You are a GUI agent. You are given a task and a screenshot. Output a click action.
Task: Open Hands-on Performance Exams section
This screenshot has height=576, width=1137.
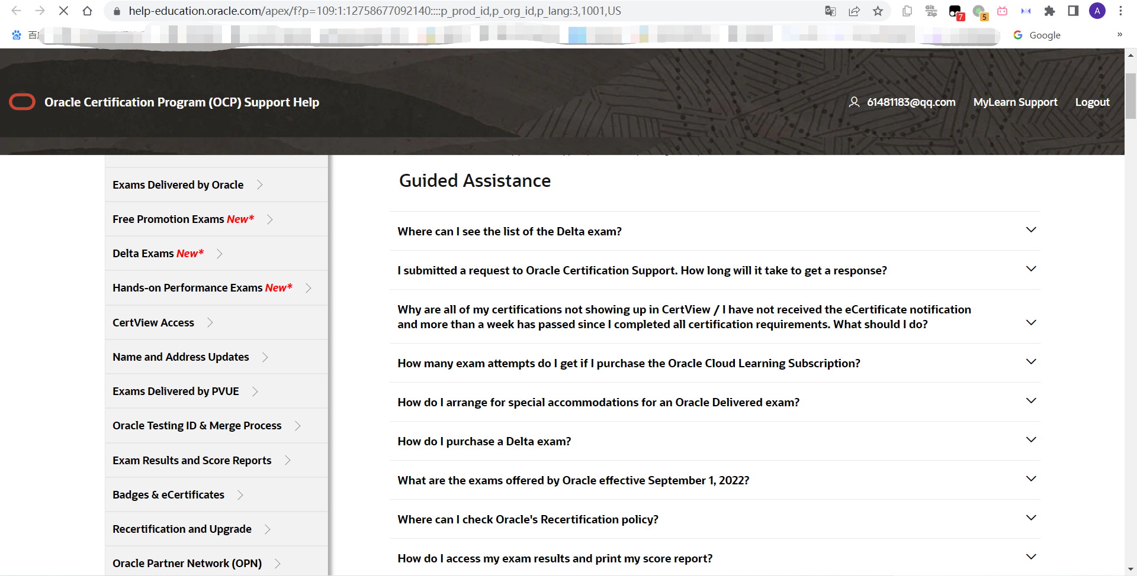tap(216, 288)
